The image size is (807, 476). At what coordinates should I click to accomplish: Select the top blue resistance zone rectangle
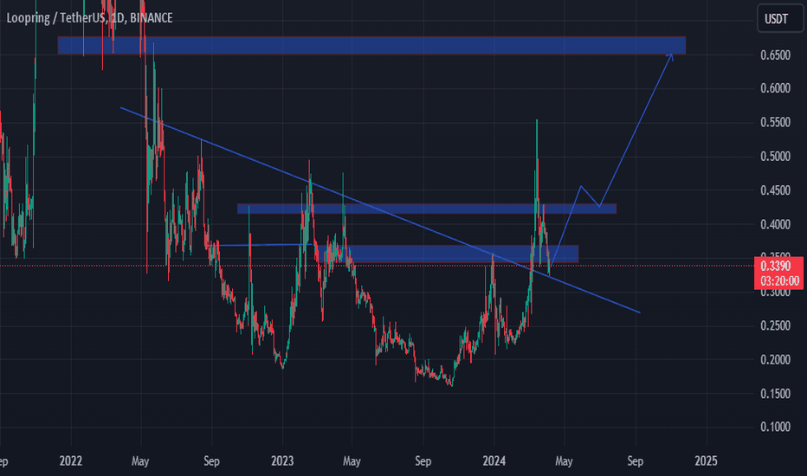[x=371, y=45]
